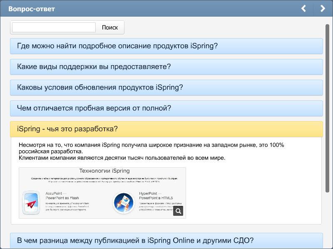Click the HyperPoint rocket icon in thumbnail
The image size is (333, 249).
124,203
